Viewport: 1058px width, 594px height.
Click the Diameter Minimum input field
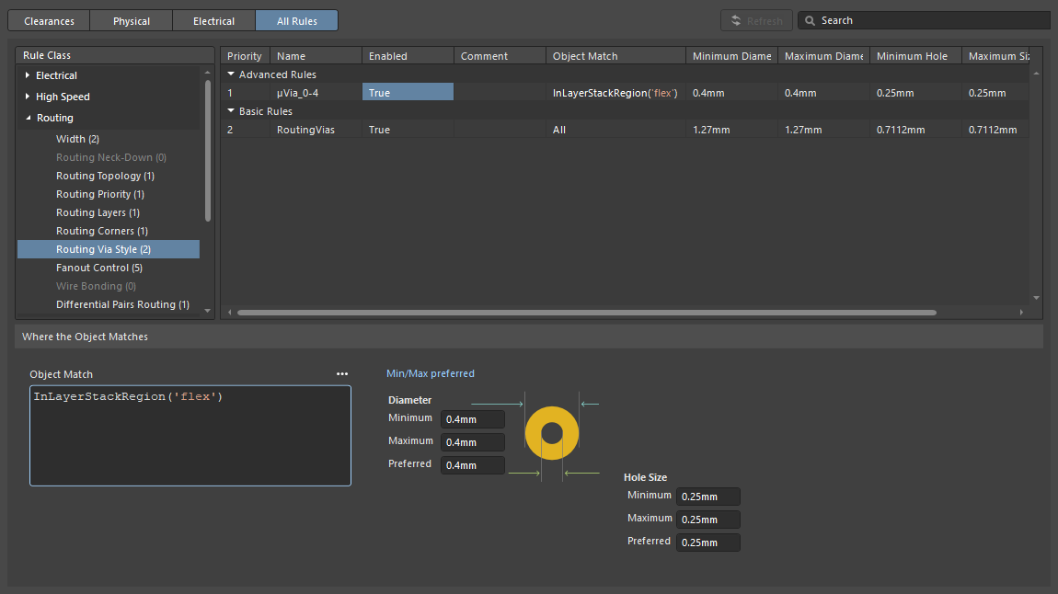(x=472, y=419)
